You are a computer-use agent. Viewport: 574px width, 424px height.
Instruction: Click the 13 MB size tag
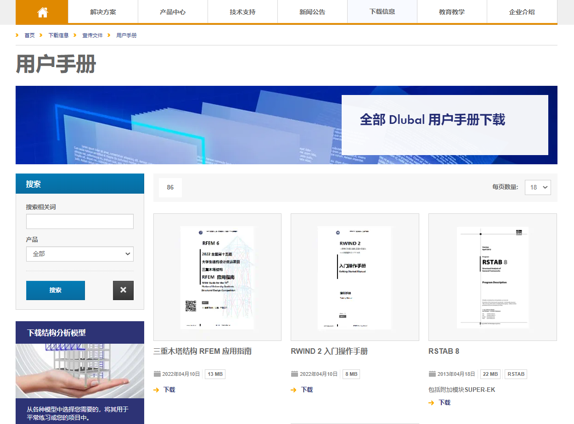(x=215, y=374)
